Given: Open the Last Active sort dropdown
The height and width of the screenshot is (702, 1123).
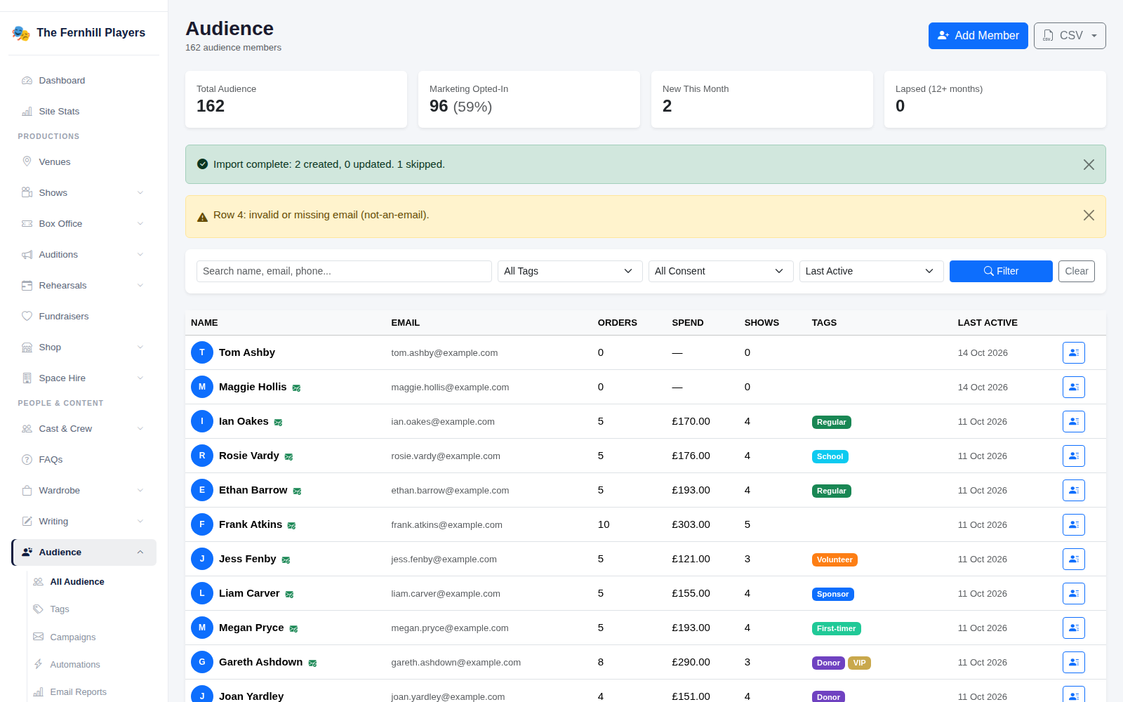Looking at the screenshot, I should click(x=872, y=272).
